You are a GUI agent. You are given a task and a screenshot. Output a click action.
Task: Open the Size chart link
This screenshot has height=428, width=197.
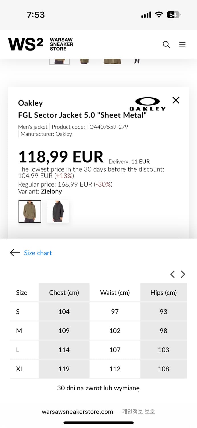(38, 253)
